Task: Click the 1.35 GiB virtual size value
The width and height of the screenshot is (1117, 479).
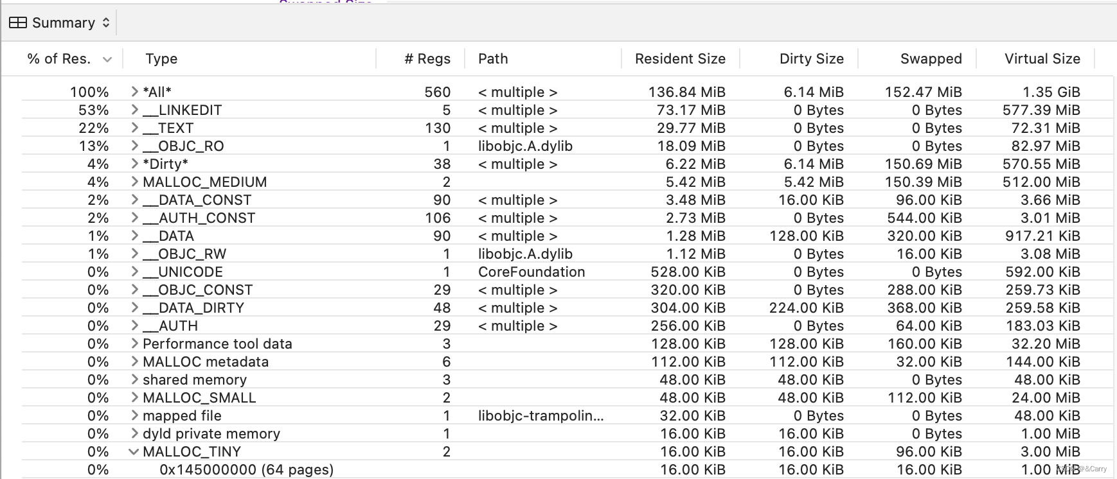Action: coord(1051,92)
